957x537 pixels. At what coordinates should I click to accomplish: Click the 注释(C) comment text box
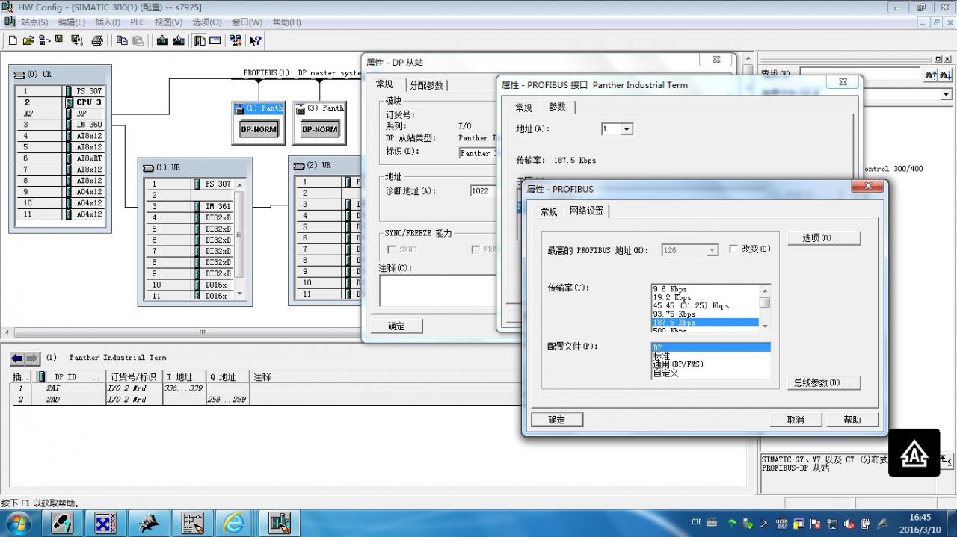pyautogui.click(x=437, y=291)
